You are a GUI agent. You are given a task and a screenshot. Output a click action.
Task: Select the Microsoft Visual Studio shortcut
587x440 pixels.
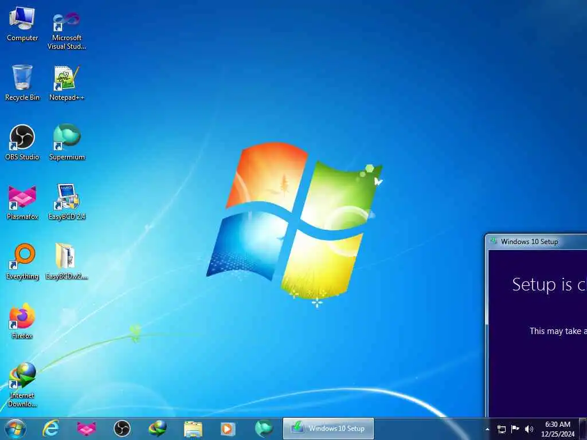[66, 30]
